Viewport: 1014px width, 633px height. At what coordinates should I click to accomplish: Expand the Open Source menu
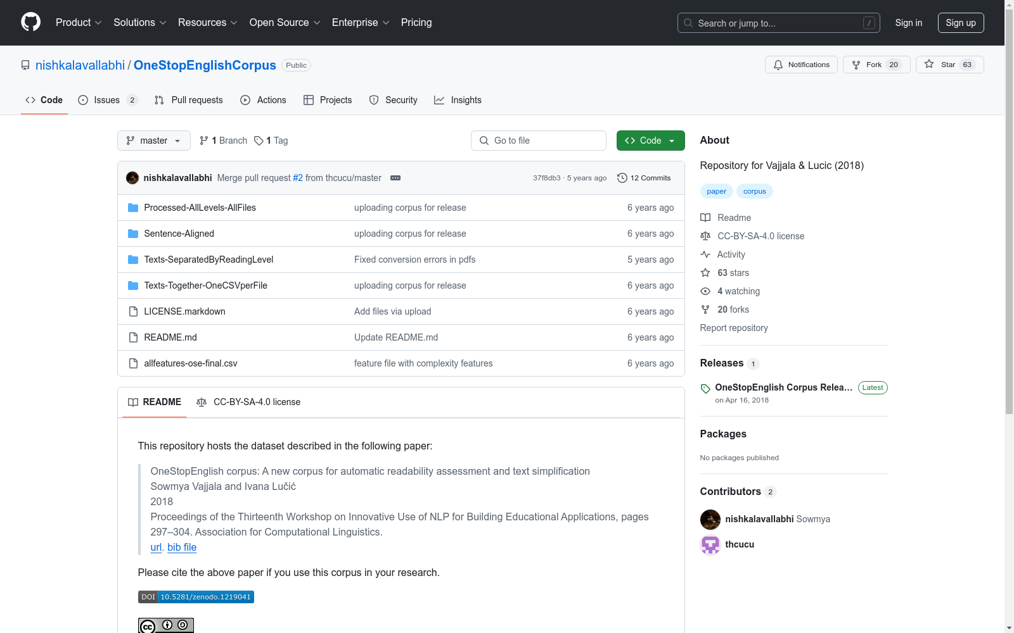285,23
